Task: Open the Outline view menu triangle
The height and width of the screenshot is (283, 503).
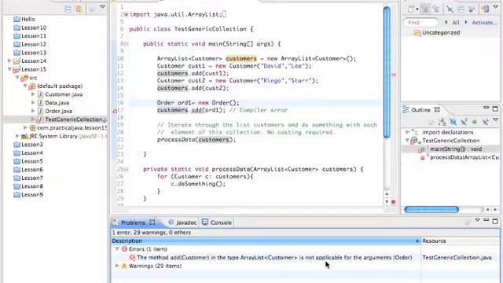Action: coord(496,119)
